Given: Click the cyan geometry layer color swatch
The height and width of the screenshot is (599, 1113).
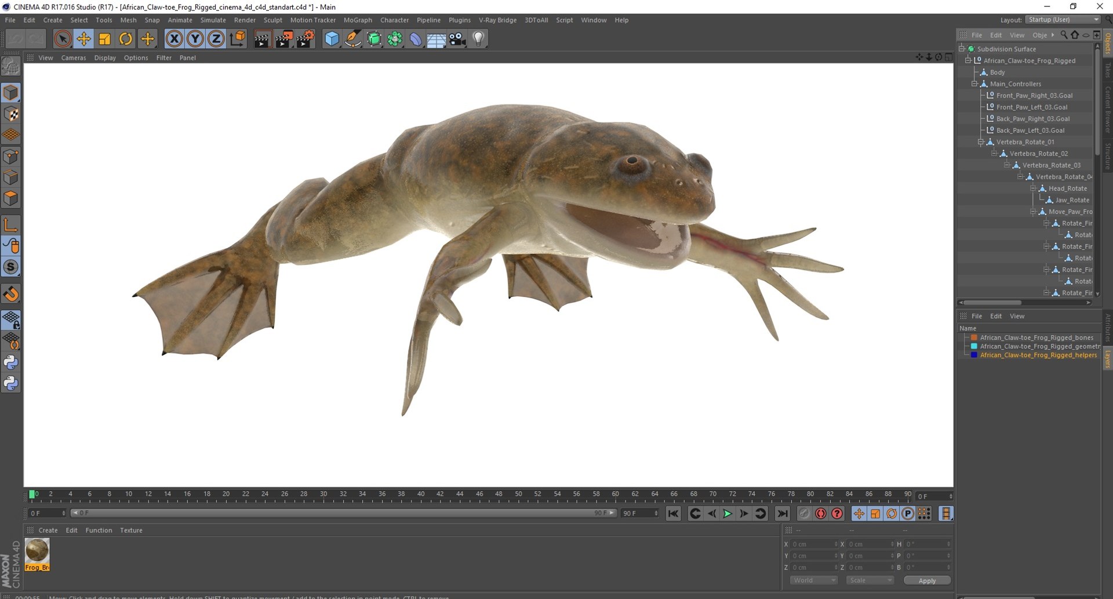Looking at the screenshot, I should point(974,346).
